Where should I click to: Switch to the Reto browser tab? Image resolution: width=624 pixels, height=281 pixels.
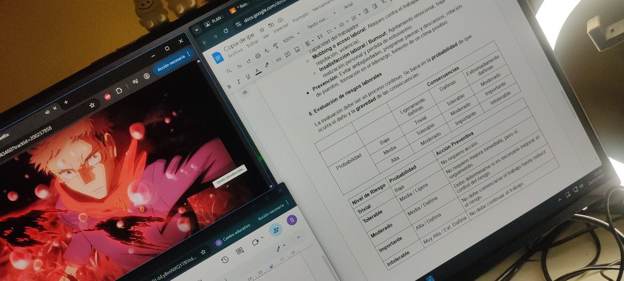(x=240, y=7)
